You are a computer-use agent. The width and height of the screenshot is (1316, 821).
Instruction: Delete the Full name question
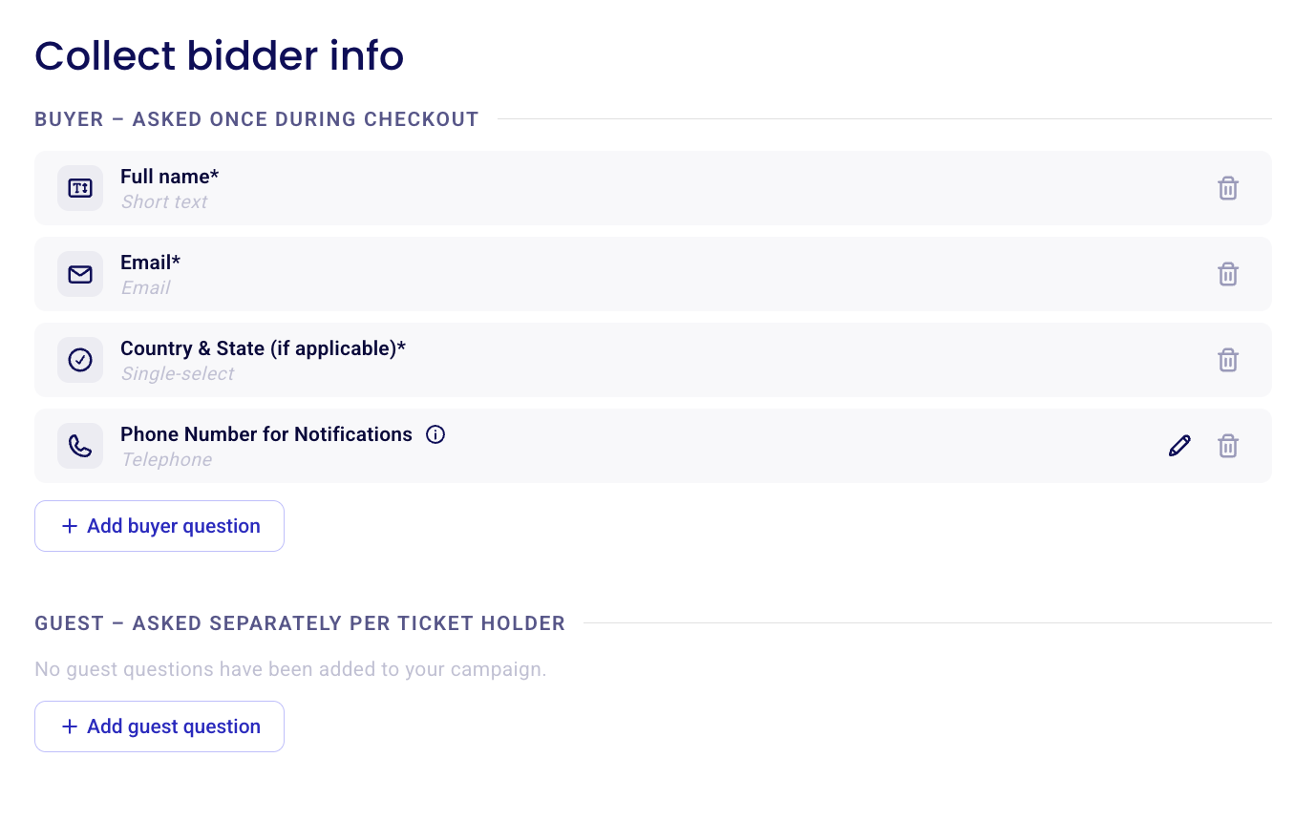click(1228, 188)
